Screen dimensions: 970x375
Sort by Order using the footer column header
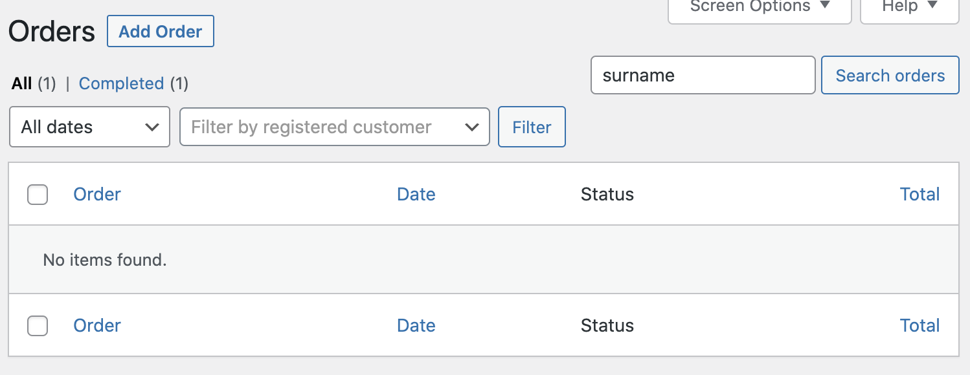[96, 325]
